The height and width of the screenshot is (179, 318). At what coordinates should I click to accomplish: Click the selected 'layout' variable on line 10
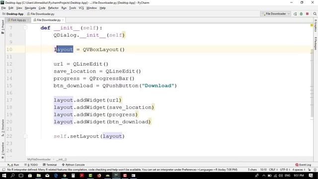64,49
